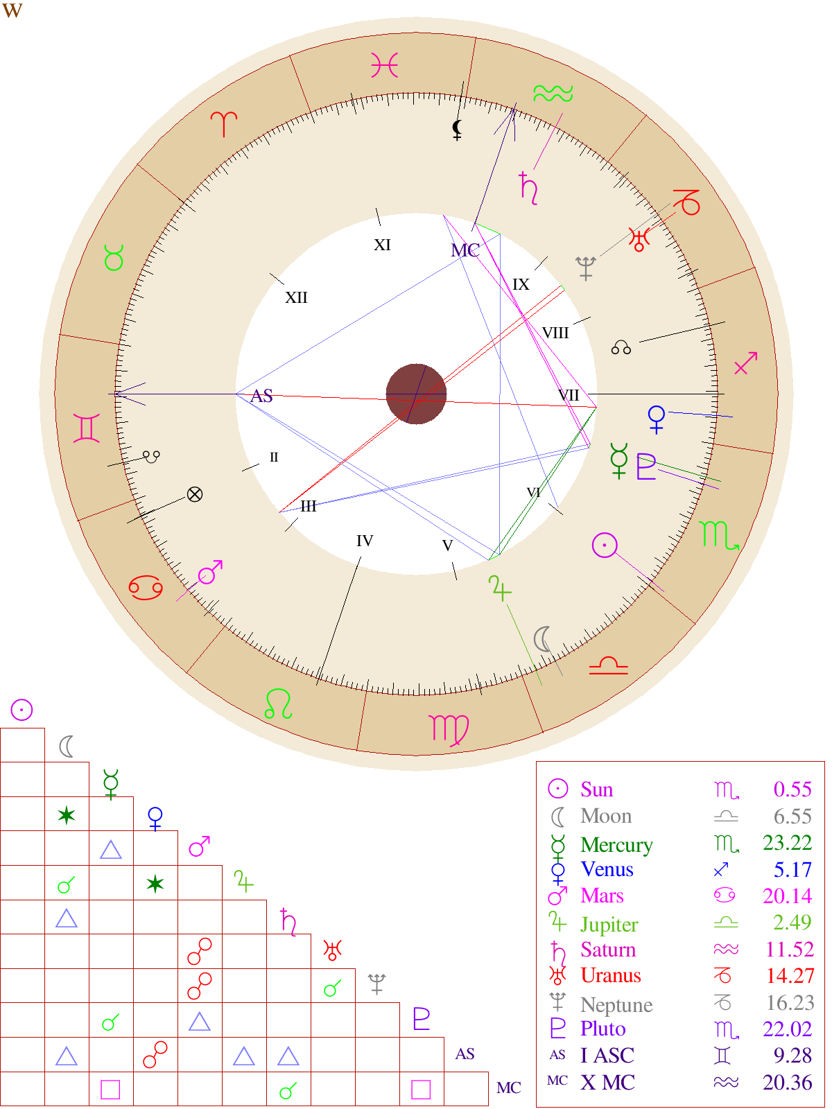
Task: Click the brown central disc of the chart
Action: pos(416,394)
